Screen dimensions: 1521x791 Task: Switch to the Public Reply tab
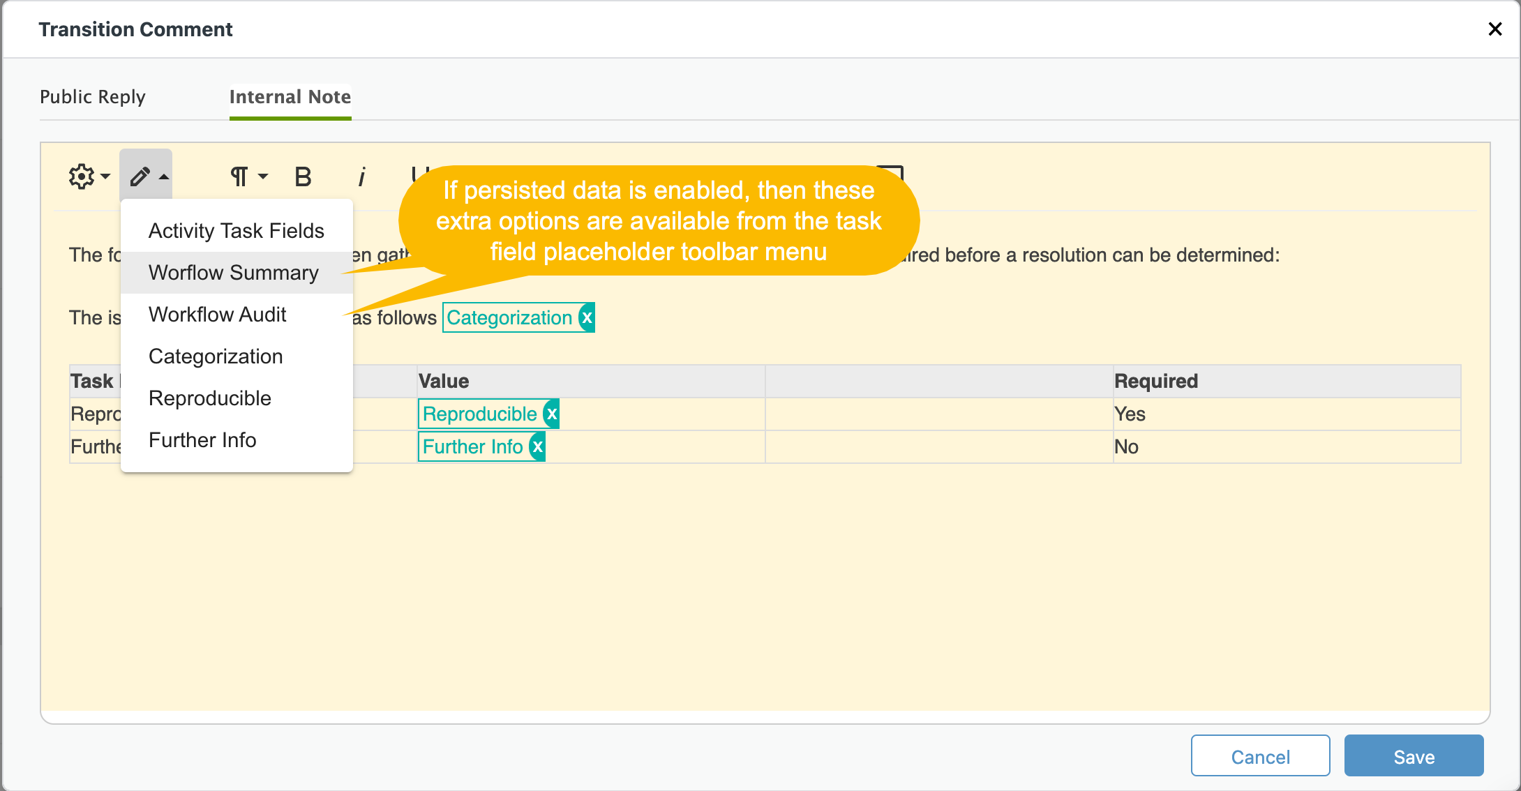click(93, 97)
